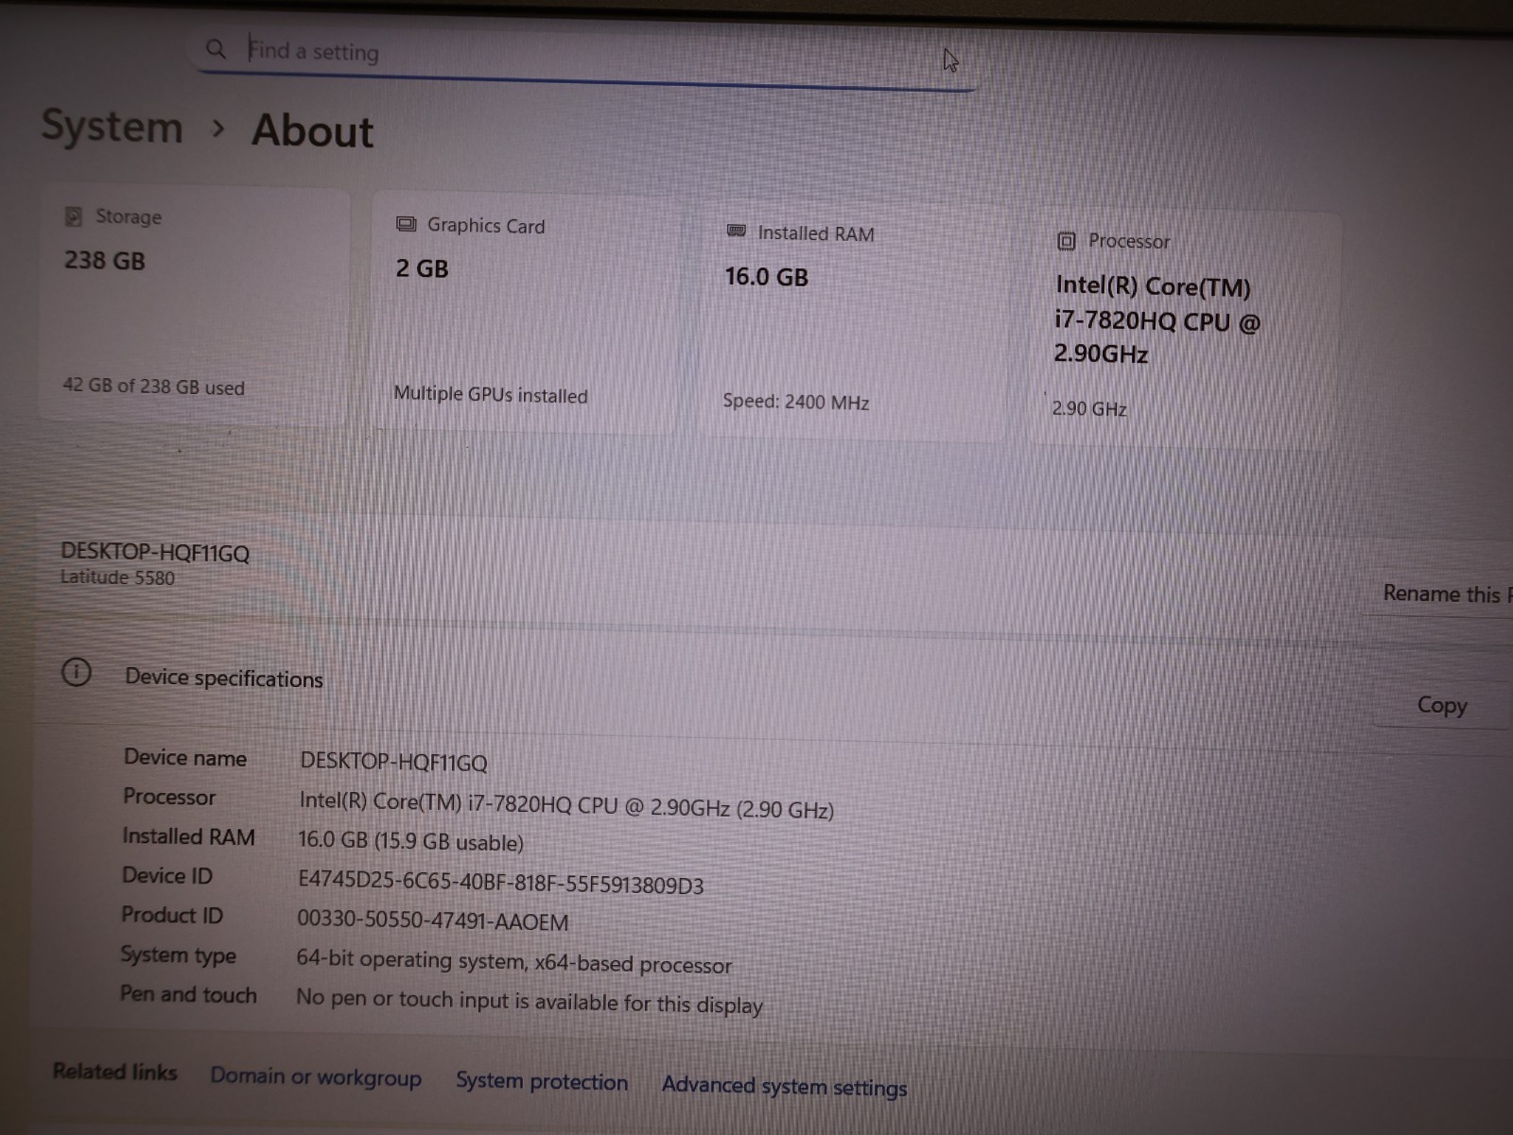Click the search magnifier icon
The width and height of the screenshot is (1513, 1135).
pyautogui.click(x=216, y=48)
